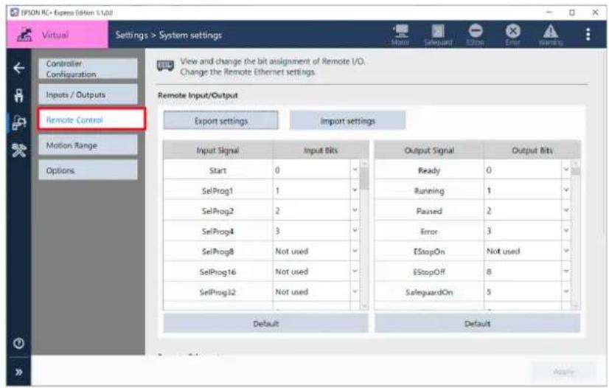The image size is (609, 388).
Task: Select the SelProg16 input signal cell
Action: tap(218, 271)
